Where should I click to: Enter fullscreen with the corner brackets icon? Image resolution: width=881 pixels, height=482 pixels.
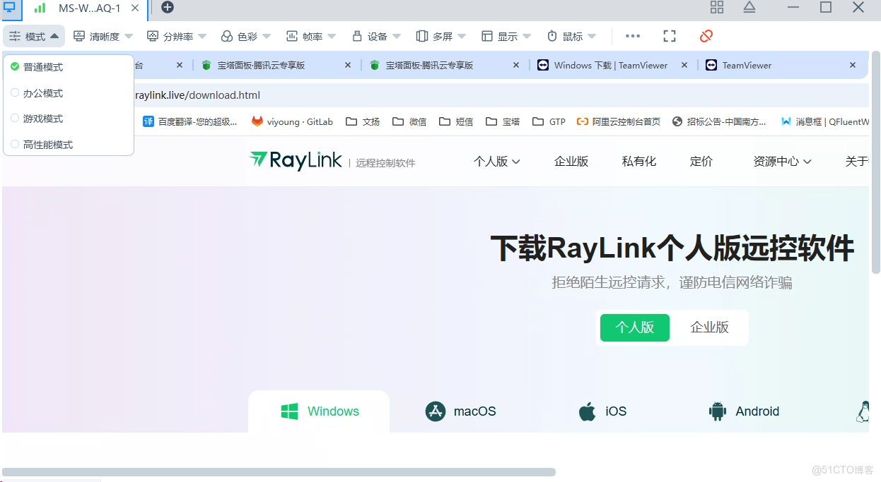pos(670,36)
